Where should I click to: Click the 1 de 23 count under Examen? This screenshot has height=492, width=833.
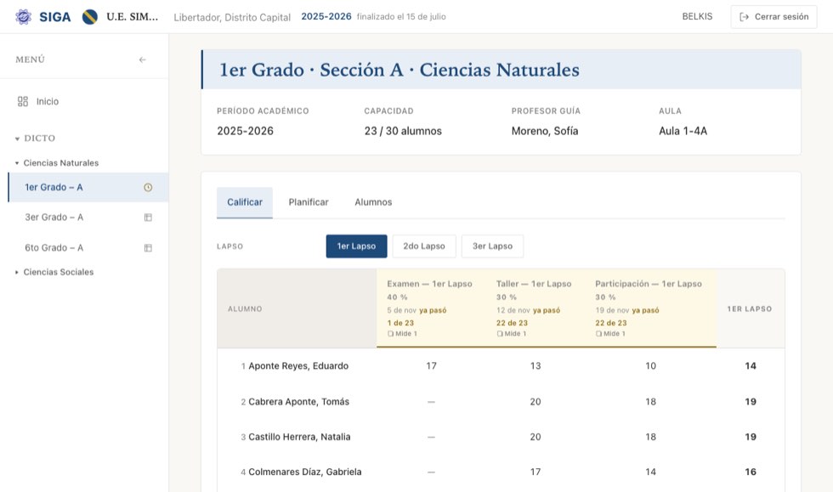[400, 323]
